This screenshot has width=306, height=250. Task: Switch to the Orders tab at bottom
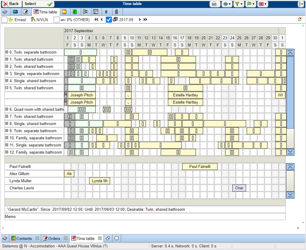(x=51, y=238)
